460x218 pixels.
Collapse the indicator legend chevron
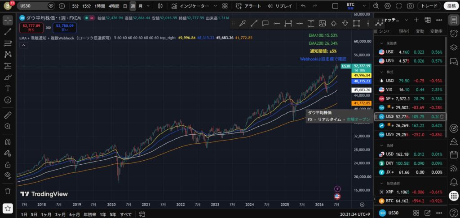point(23,45)
